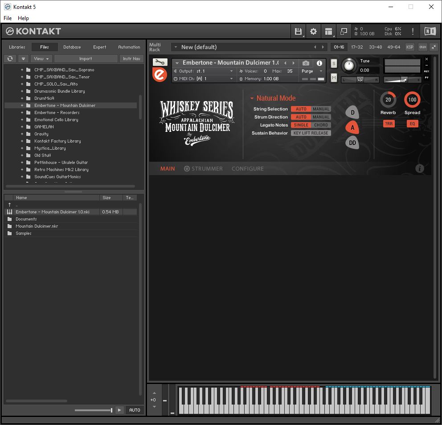Click the Tune knob
The width and height of the screenshot is (442, 425).
click(349, 65)
